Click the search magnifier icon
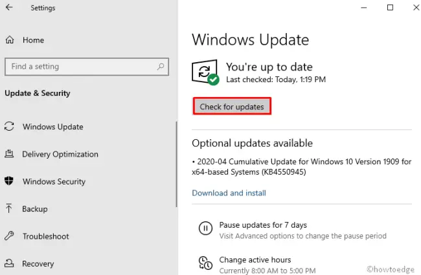The height and width of the screenshot is (275, 421). (x=161, y=66)
